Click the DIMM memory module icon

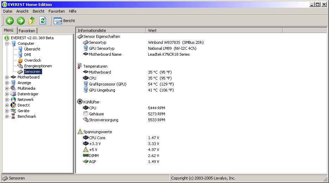[x=86, y=155]
